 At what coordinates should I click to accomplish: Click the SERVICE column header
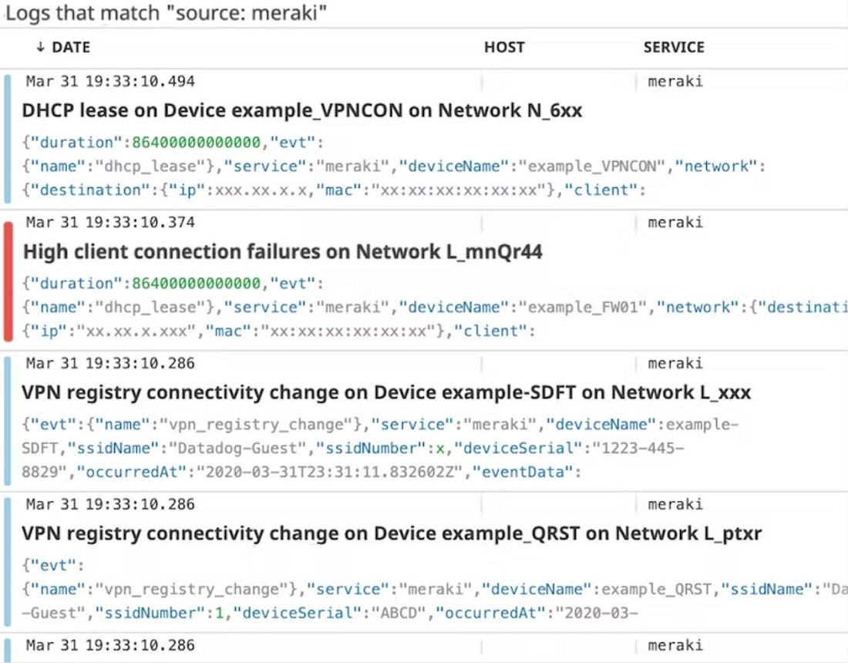click(x=674, y=47)
